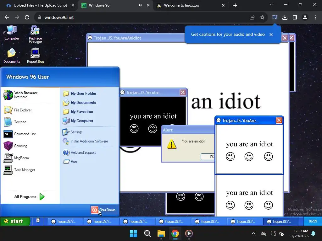Open File Explorer in Windows taskbar
This screenshot has height=241, width=322.
(x=161, y=233)
